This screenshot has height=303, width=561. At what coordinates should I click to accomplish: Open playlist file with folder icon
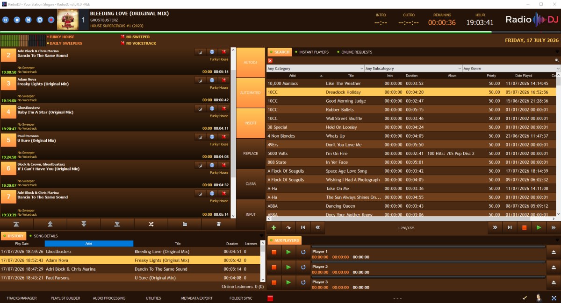click(x=185, y=224)
